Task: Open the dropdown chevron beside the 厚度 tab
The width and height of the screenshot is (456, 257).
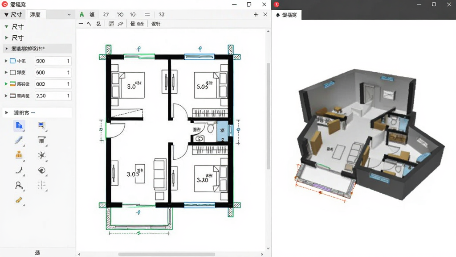Action: coord(69,15)
